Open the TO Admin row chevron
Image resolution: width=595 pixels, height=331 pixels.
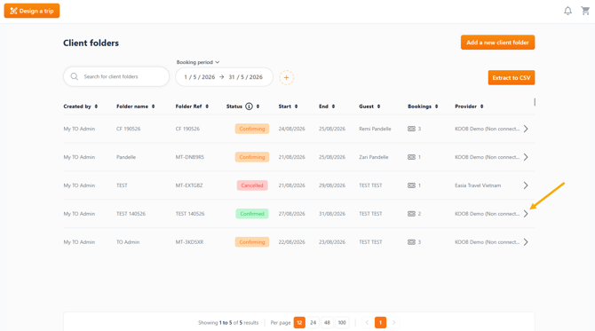coord(526,242)
